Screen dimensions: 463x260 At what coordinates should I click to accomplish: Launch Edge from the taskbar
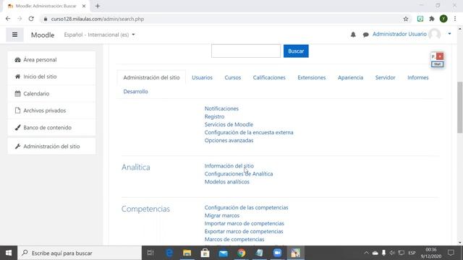(169, 253)
